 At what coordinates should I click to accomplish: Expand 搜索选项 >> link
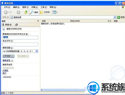point(8,60)
